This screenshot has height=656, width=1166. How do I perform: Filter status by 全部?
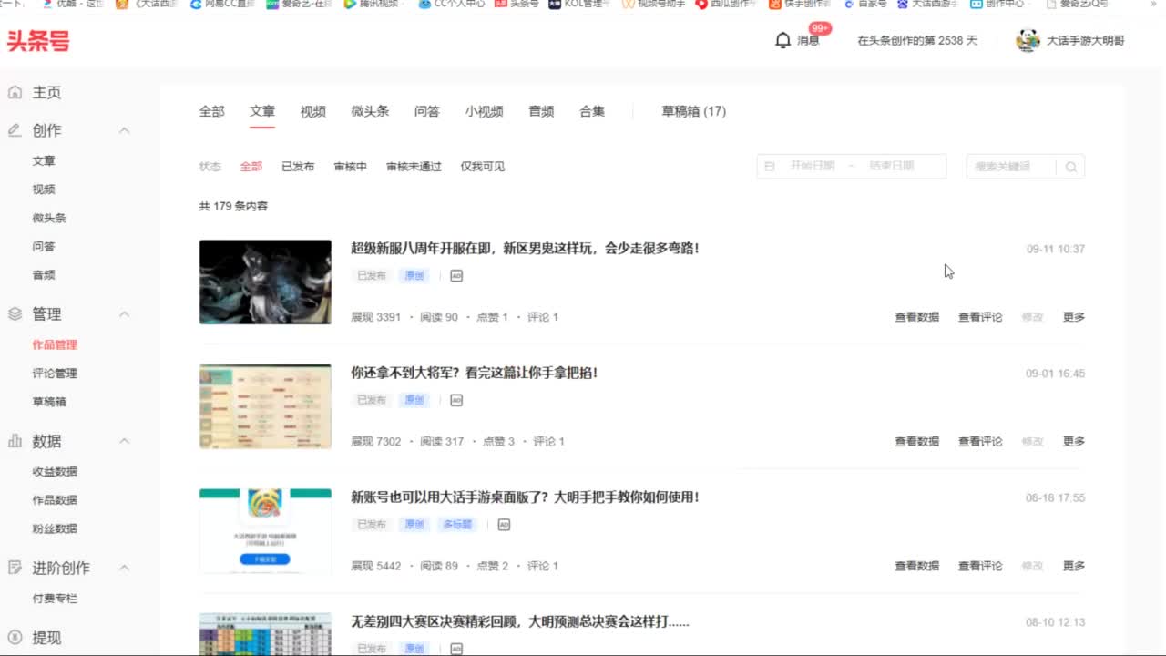point(251,167)
